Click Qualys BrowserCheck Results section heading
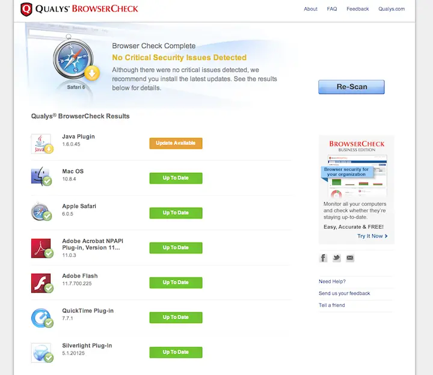The height and width of the screenshot is (375, 433). [x=81, y=116]
